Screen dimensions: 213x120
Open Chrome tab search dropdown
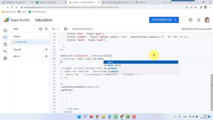pyautogui.click(x=191, y=2)
